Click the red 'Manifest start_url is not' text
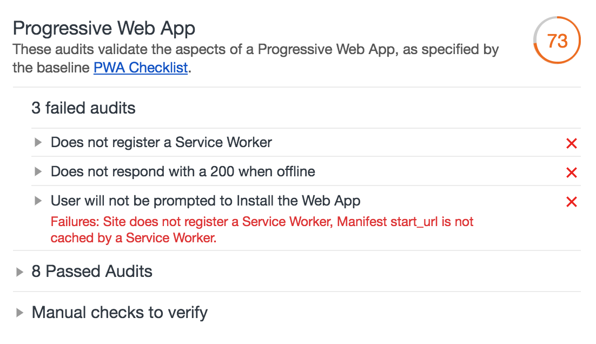 point(405,221)
